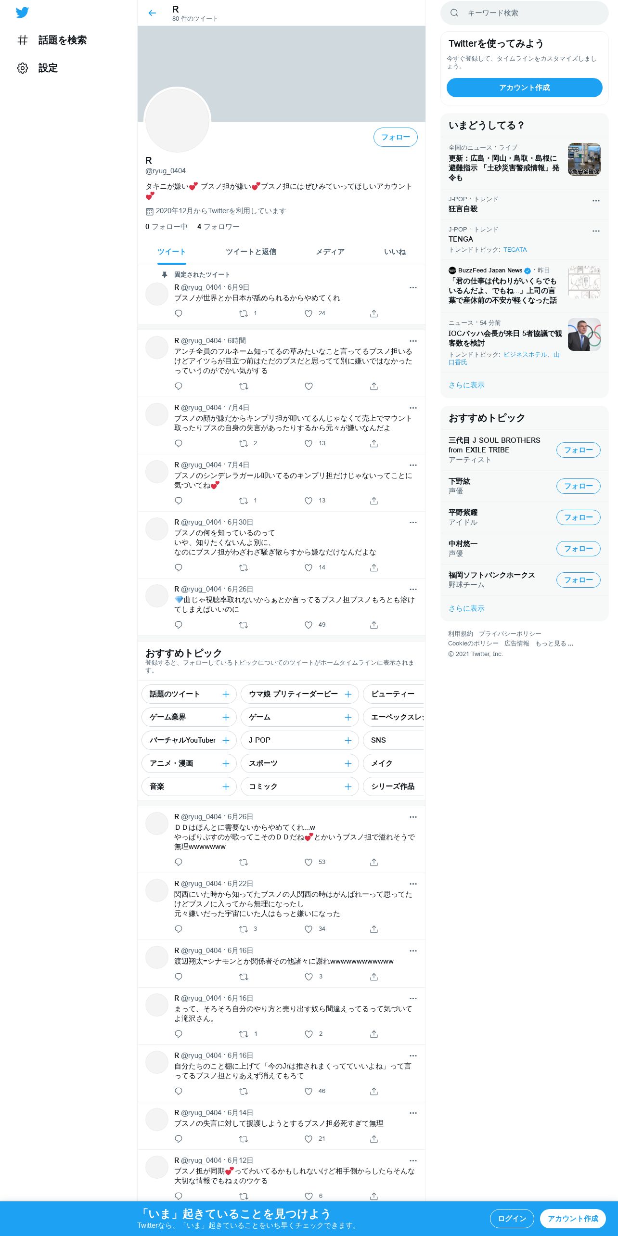Open IOCバッハ会長 news thumbnail
Image resolution: width=618 pixels, height=1236 pixels.
pos(584,335)
